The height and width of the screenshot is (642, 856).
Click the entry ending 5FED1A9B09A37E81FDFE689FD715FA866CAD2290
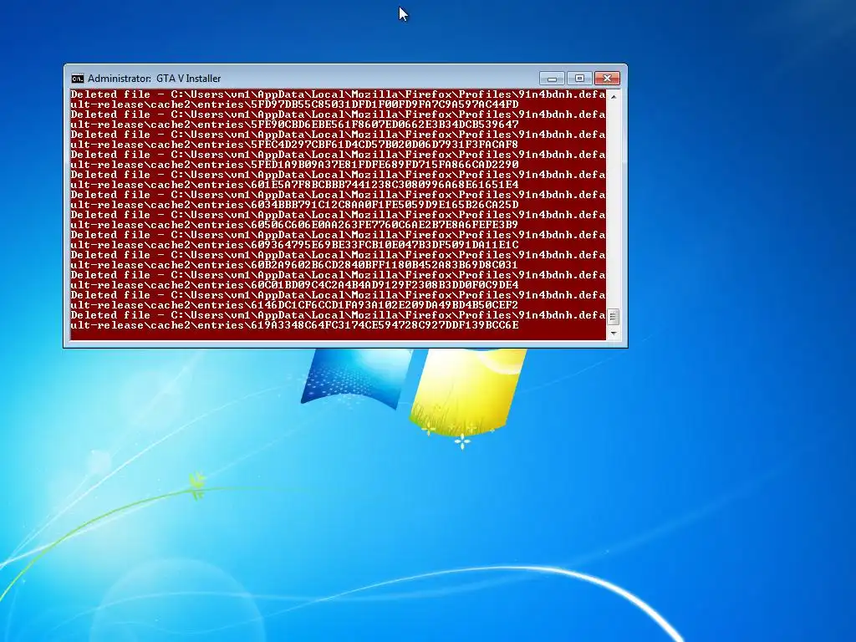click(338, 160)
